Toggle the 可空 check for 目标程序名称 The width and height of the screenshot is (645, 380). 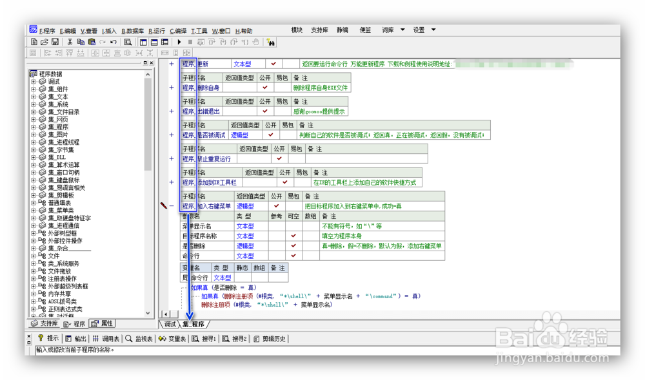293,236
